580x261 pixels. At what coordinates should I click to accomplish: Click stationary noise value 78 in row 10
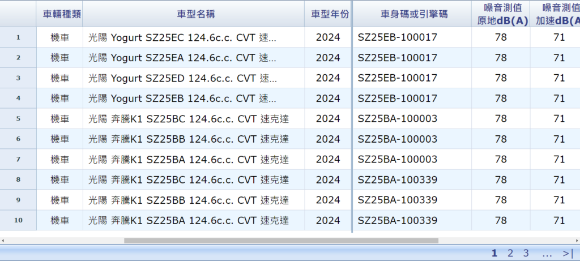[501, 220]
